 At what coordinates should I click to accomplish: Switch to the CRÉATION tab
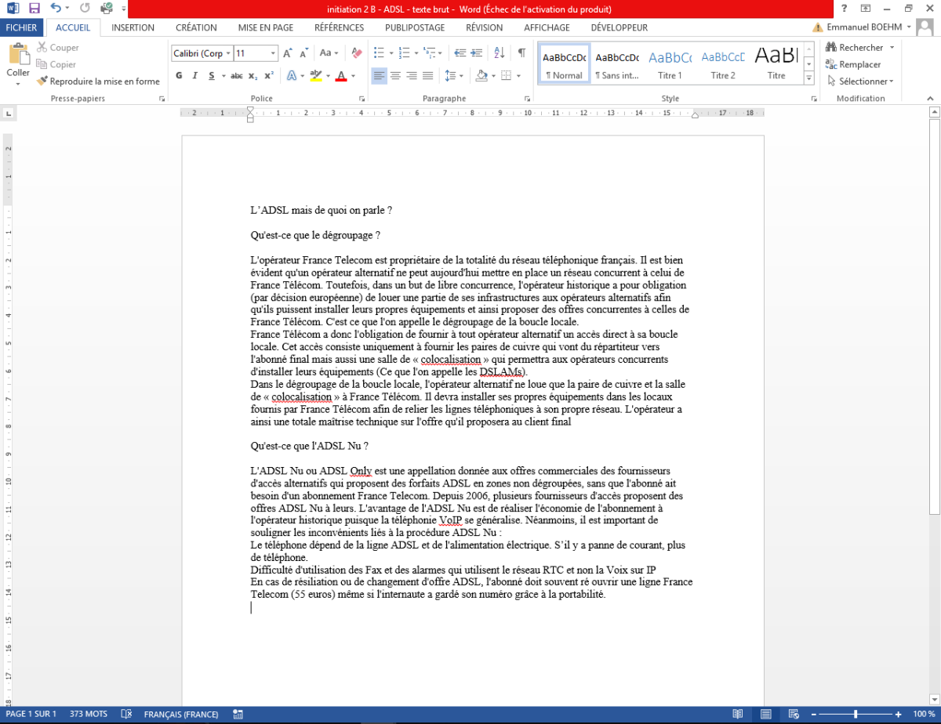196,27
